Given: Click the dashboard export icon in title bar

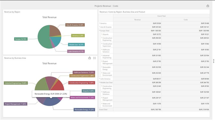Looking at the screenshot, I should click(208, 6).
